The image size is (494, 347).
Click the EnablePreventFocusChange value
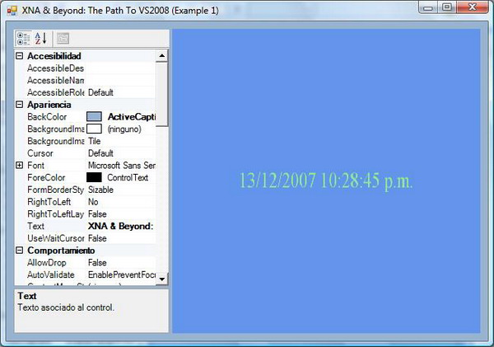coord(122,274)
